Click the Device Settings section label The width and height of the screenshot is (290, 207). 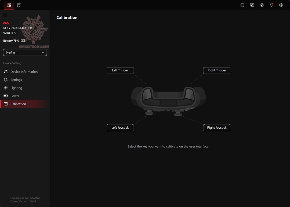pyautogui.click(x=13, y=63)
